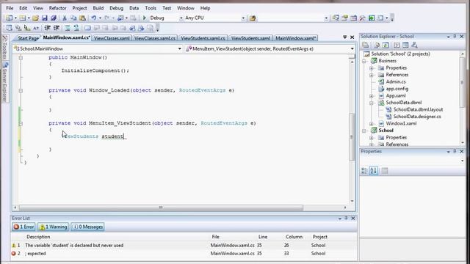Switch to the ViewStudents.xaml.cs tab
This screenshot has width=470, height=264.
point(203,38)
